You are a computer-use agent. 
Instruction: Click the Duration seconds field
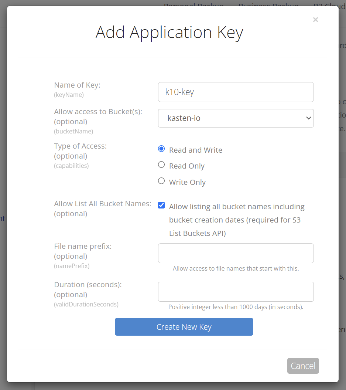[x=236, y=292]
